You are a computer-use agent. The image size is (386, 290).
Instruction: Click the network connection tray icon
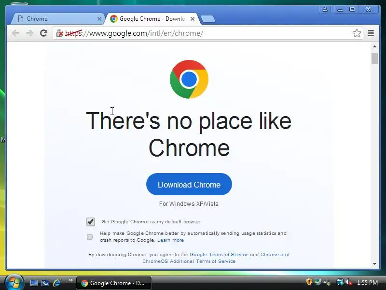point(340,282)
